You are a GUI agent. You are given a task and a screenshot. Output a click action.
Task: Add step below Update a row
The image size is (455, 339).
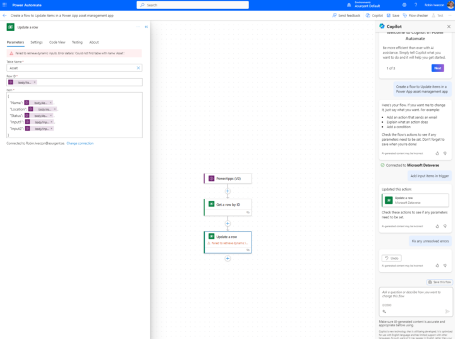pyautogui.click(x=227, y=258)
